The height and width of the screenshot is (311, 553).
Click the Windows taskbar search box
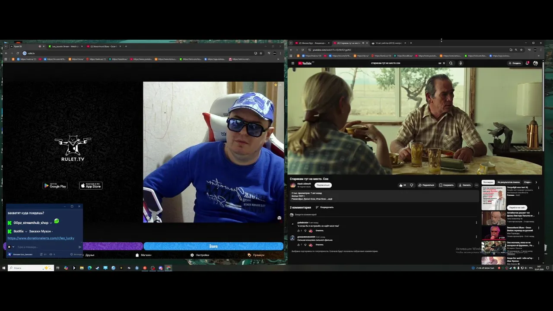point(30,268)
